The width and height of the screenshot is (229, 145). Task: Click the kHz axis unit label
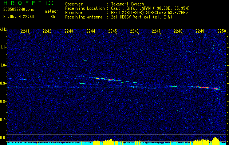3,29
